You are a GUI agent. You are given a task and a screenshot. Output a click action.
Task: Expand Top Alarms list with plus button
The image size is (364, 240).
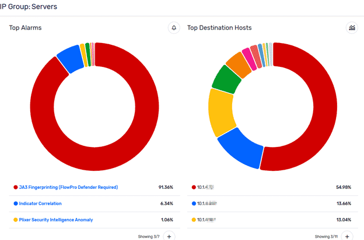(169, 237)
